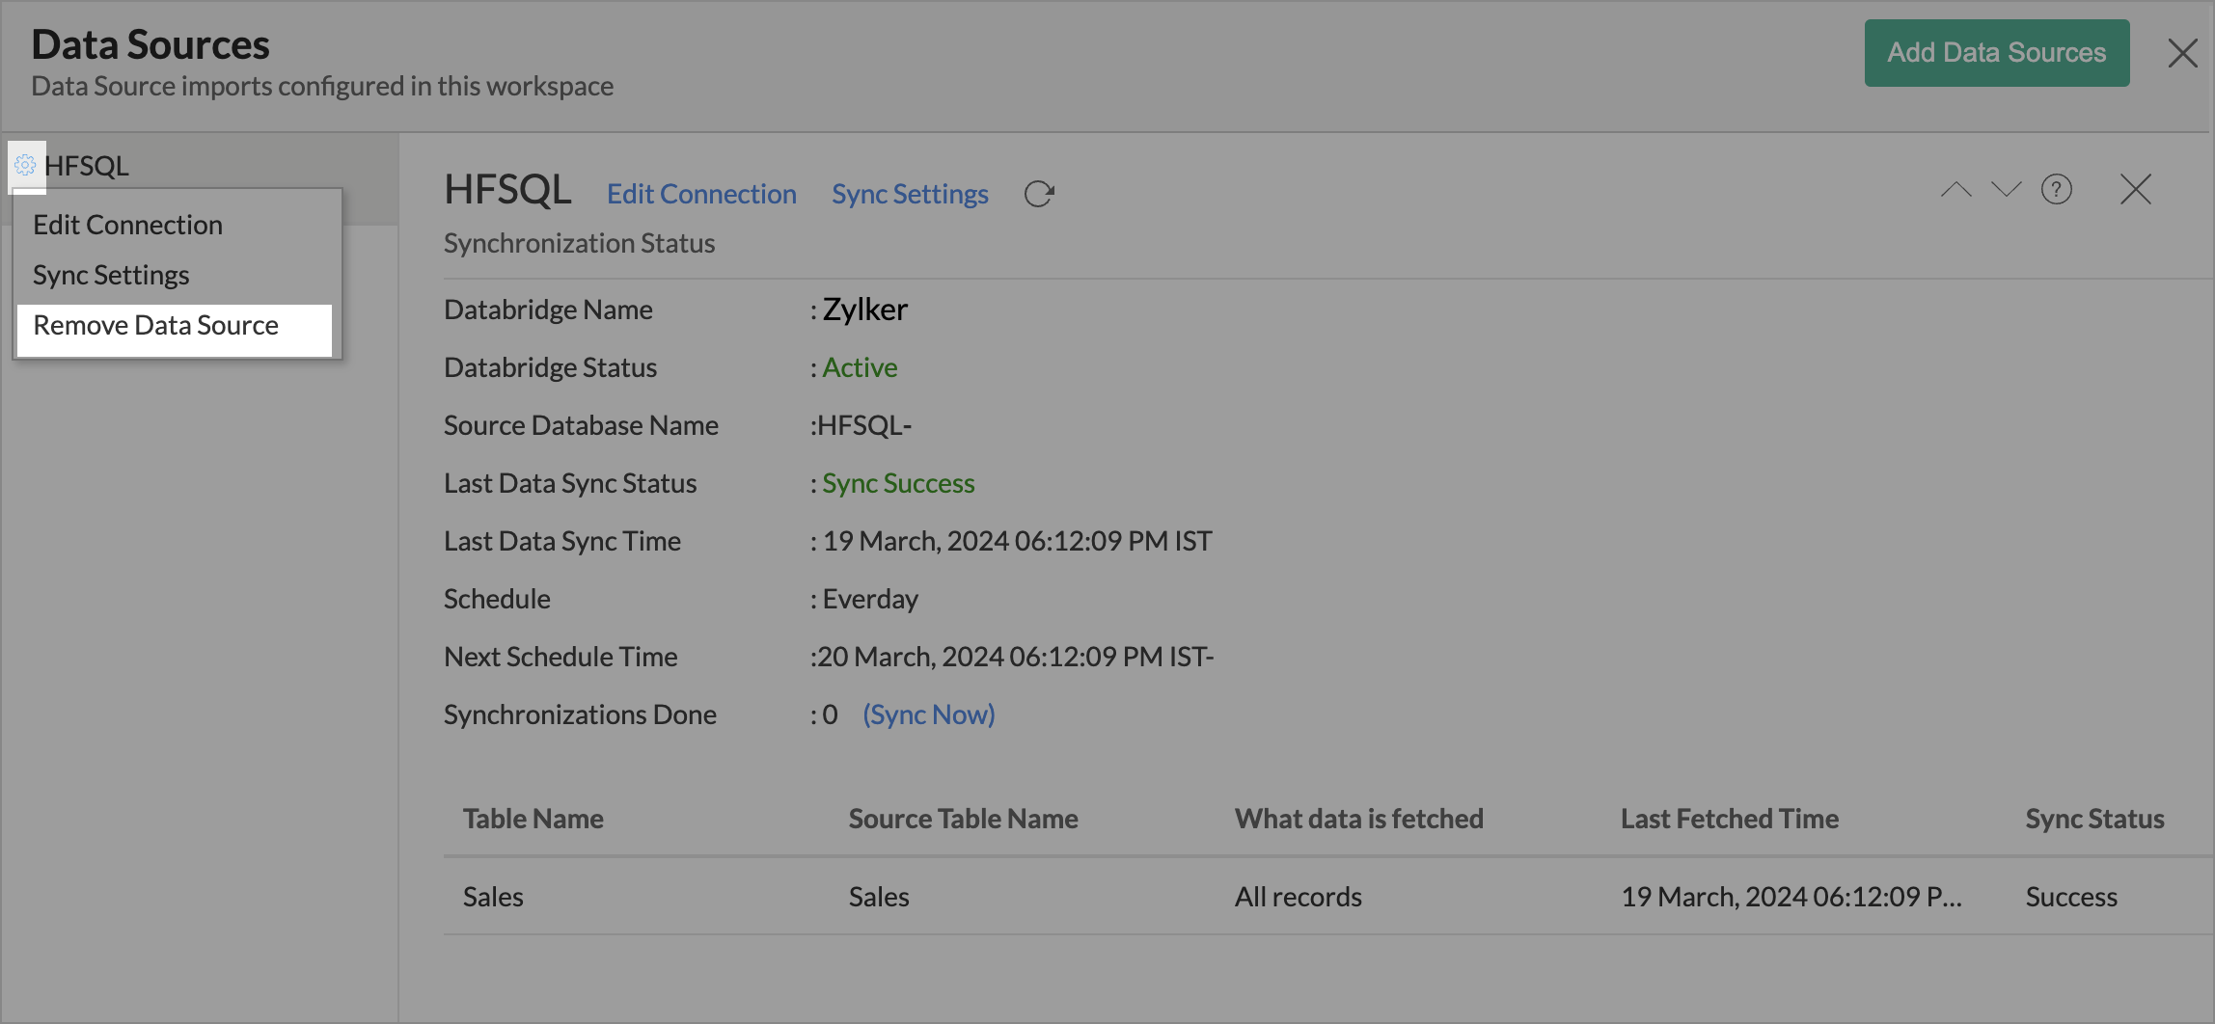Go to previous data source with up chevron

tap(1955, 189)
